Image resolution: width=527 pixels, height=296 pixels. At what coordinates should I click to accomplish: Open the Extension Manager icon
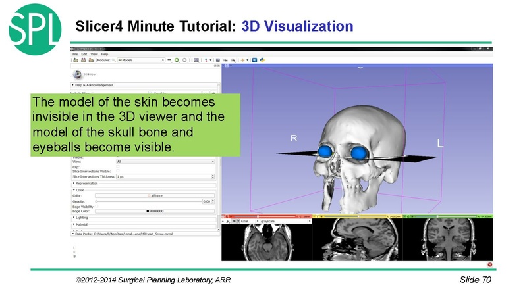254,60
